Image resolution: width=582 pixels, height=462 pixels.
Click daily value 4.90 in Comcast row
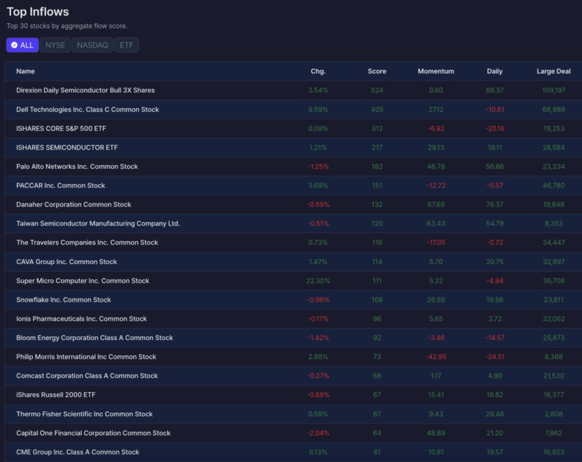click(x=494, y=376)
